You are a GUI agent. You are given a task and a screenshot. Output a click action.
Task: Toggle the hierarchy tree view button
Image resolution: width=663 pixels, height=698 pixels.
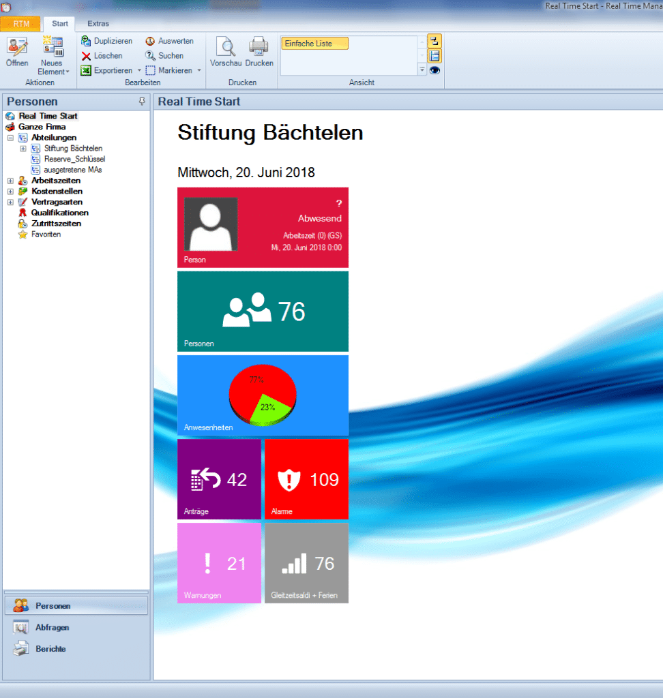pyautogui.click(x=434, y=41)
